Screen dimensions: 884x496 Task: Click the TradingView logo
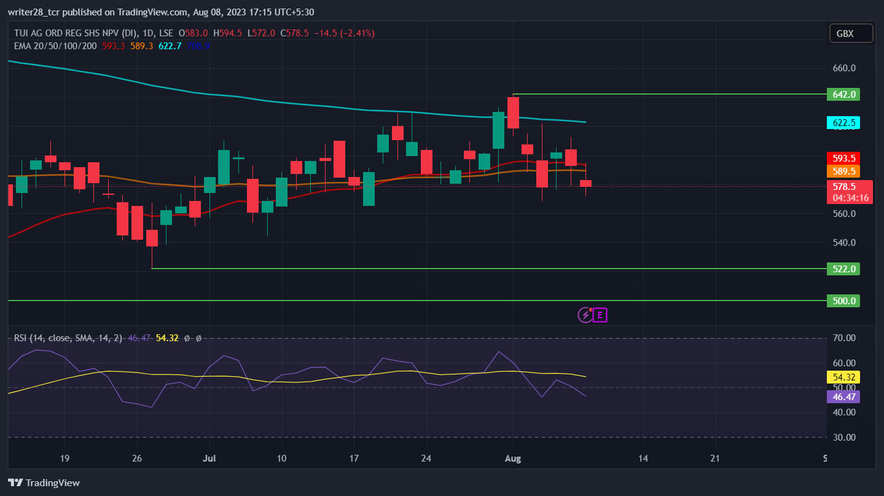[x=44, y=483]
